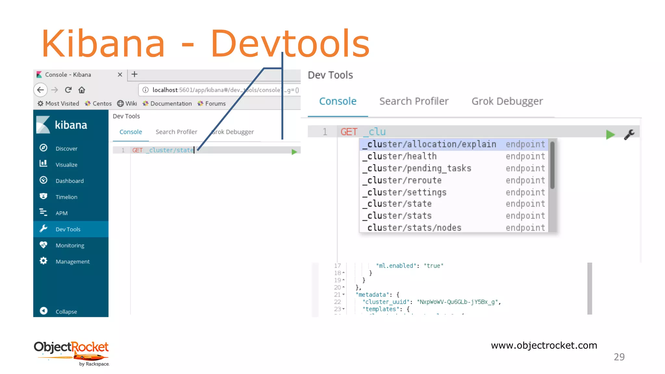The height and width of the screenshot is (374, 665).
Task: Send the GET _clu request with large green play button
Action: [x=610, y=134]
